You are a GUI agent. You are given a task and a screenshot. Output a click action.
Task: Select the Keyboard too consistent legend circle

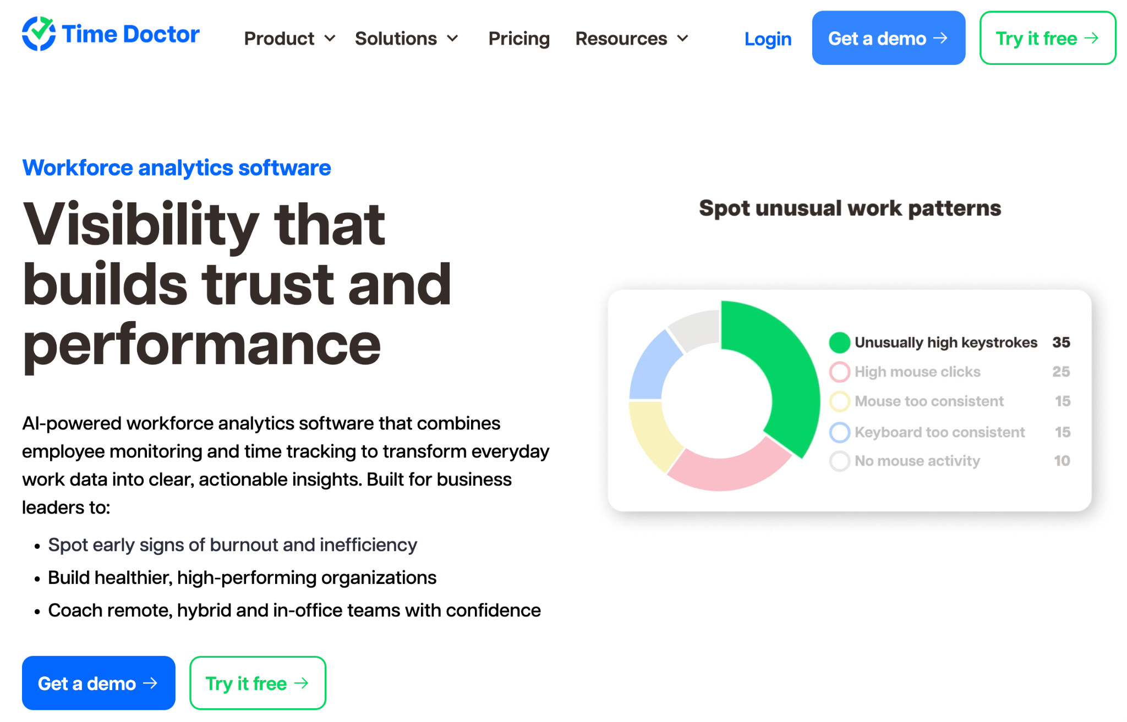point(840,432)
